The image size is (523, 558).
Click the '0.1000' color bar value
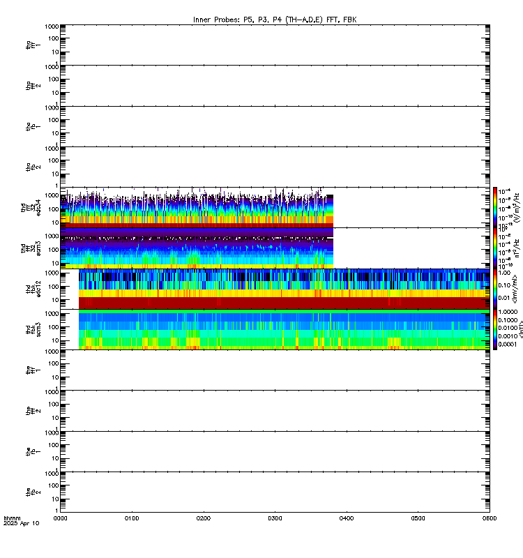point(508,320)
